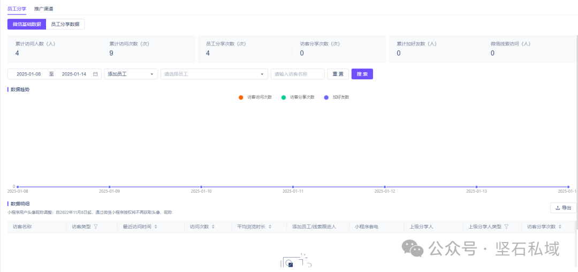The width and height of the screenshot is (578, 272).
Task: Click the filter icon beside 上级分享人类型
Action: tap(506, 226)
